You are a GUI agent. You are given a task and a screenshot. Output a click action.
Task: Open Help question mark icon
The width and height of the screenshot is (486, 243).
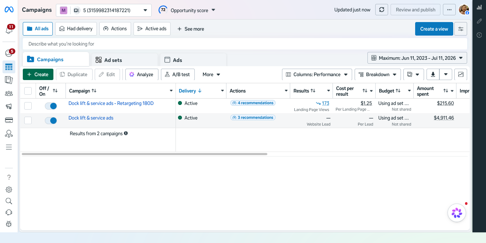tap(9, 177)
